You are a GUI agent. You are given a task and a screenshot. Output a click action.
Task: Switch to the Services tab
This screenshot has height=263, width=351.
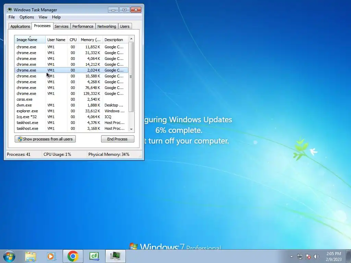(x=61, y=26)
